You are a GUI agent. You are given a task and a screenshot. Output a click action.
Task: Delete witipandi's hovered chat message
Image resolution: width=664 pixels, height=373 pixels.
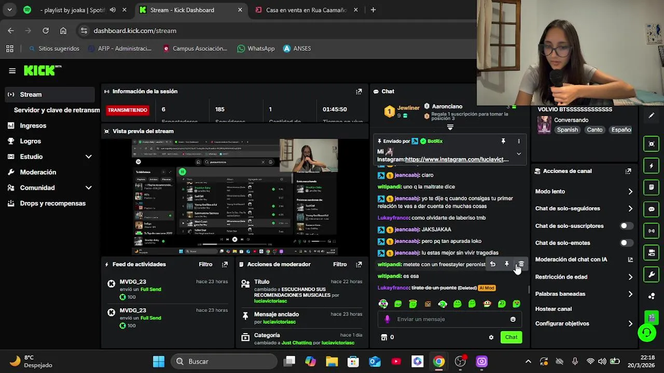coord(521,264)
